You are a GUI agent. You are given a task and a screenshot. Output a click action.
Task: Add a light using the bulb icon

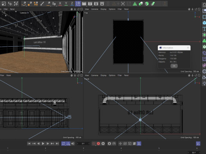pos(204,83)
